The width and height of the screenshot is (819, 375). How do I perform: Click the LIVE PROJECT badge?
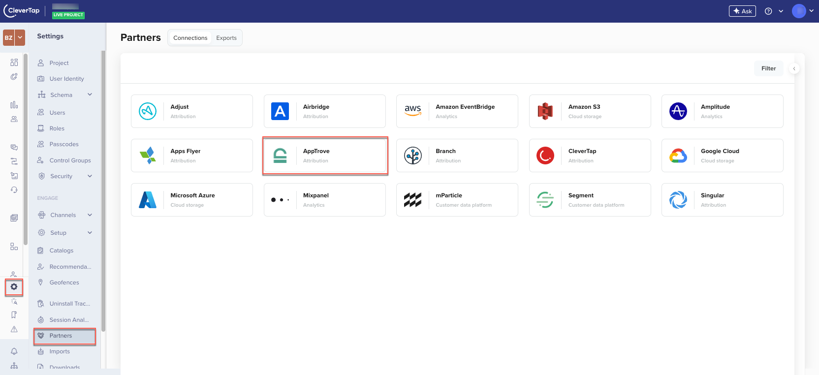click(68, 15)
